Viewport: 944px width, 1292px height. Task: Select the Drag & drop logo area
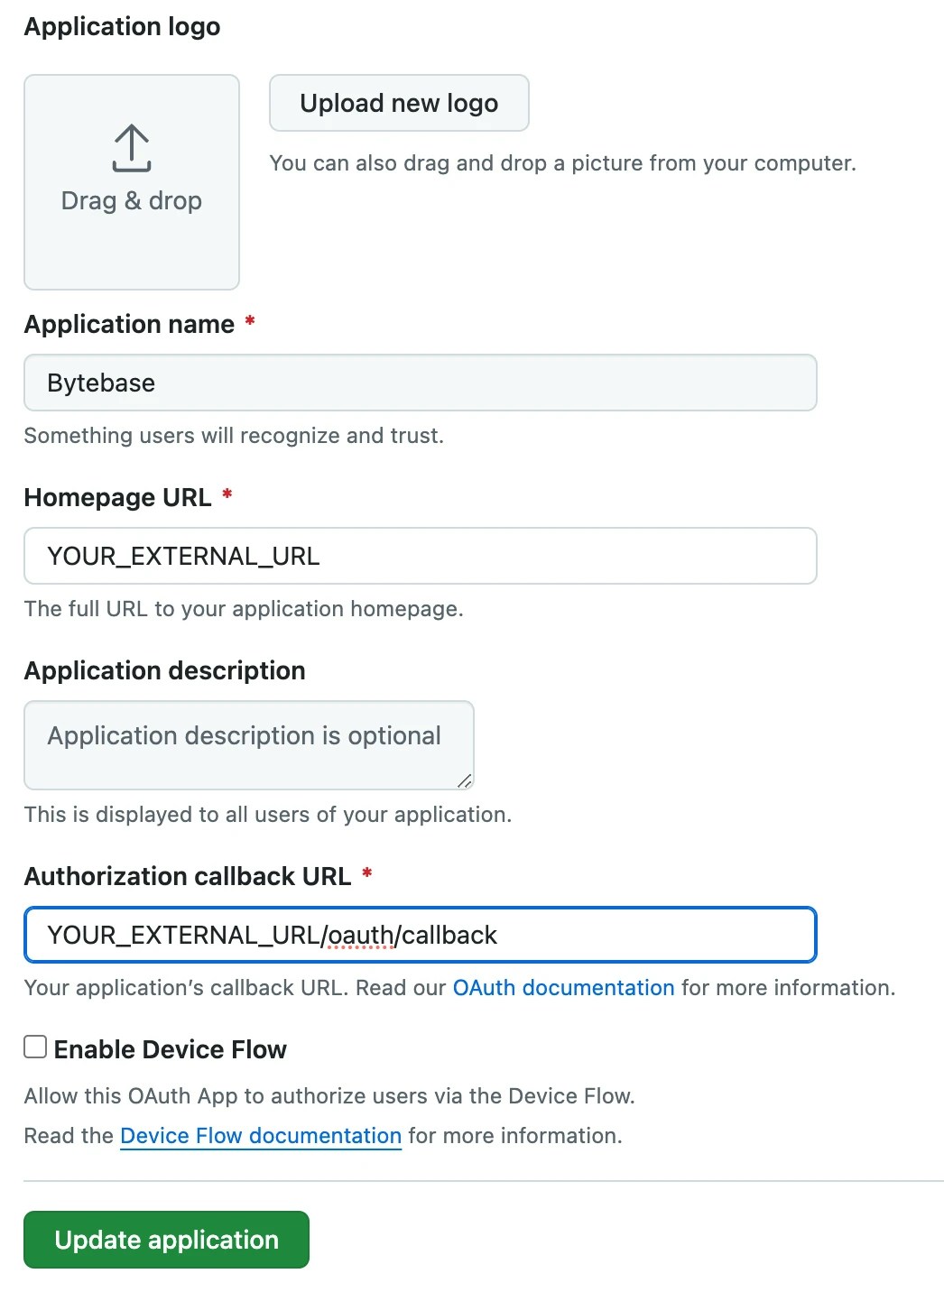(131, 180)
